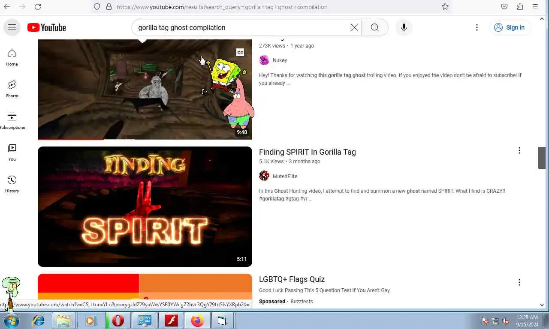Open Windows Explorer folder on taskbar
This screenshot has width=549, height=329.
pyautogui.click(x=63, y=320)
